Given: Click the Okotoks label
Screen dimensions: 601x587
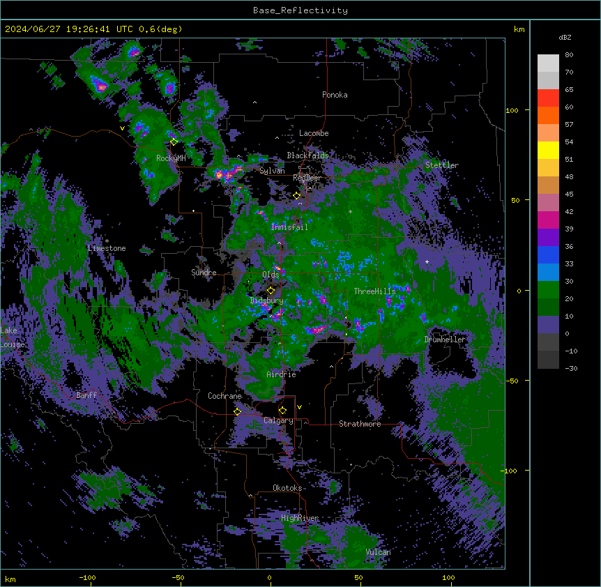Looking at the screenshot, I should coord(287,488).
